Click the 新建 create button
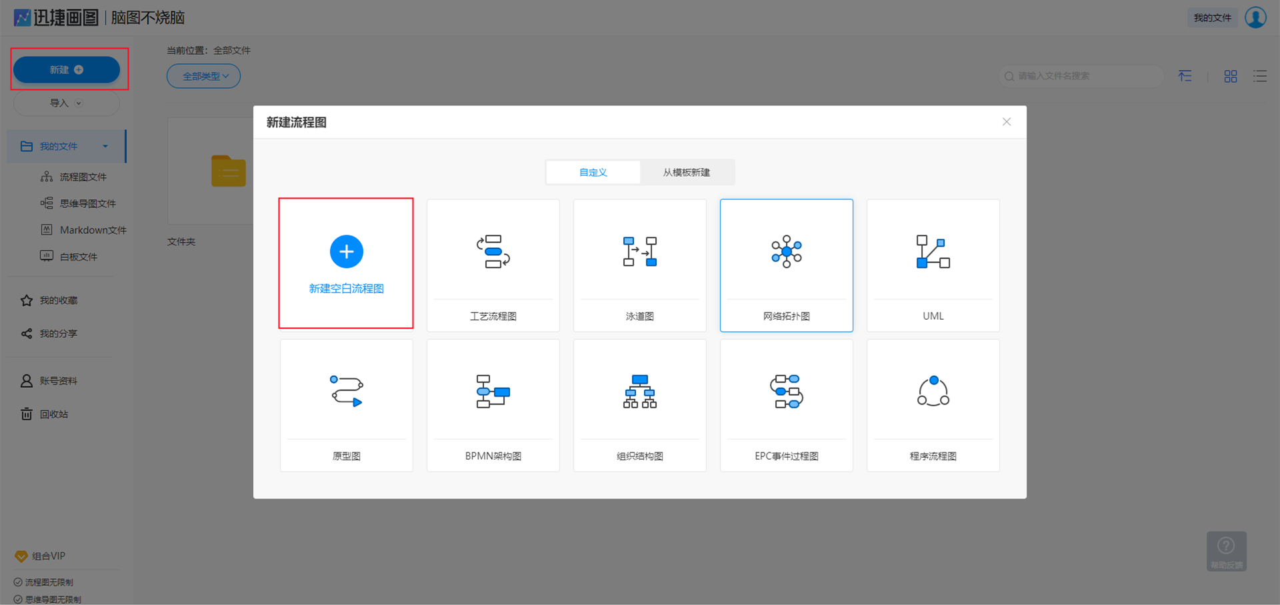Viewport: 1280px width, 605px height. tap(67, 70)
